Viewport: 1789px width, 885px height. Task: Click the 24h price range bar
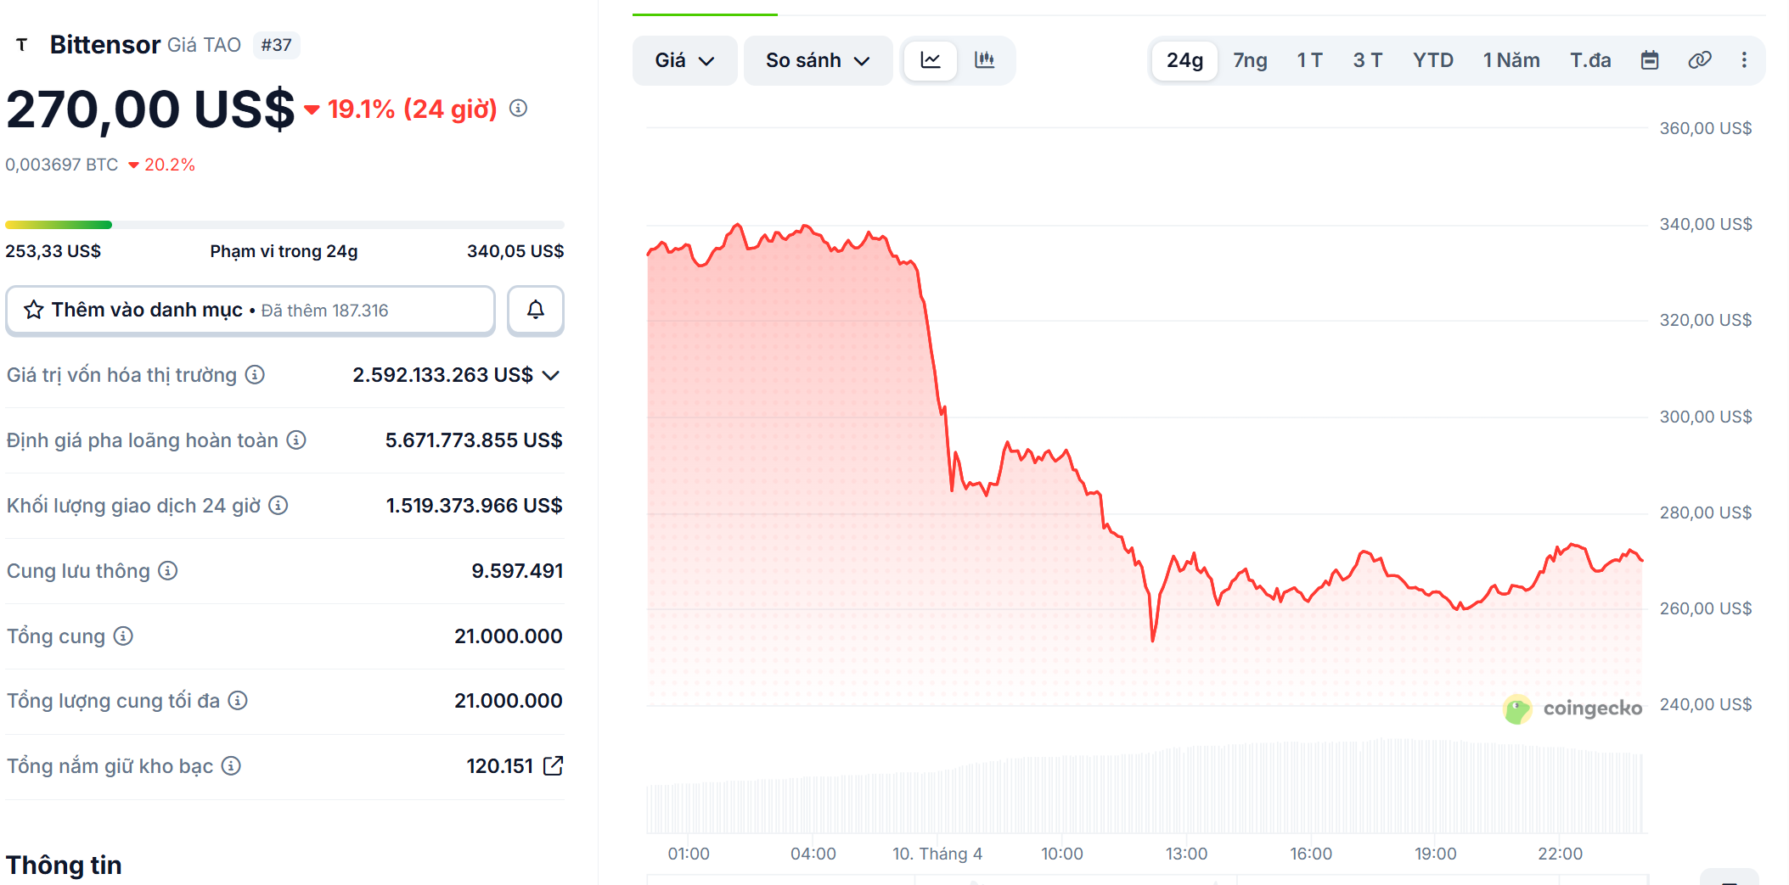(284, 225)
